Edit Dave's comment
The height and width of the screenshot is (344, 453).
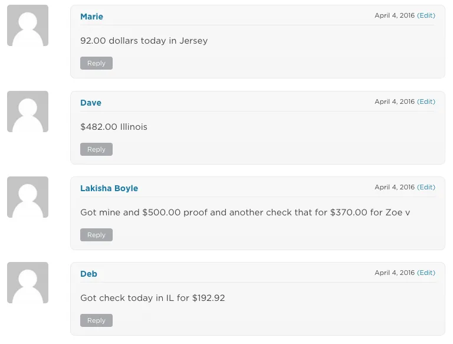pos(426,101)
